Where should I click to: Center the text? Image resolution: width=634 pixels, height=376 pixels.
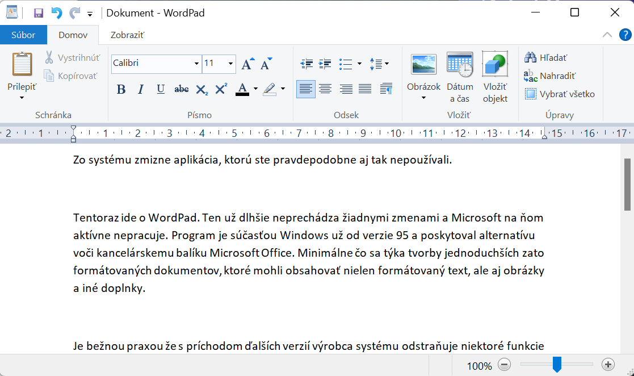coord(325,89)
